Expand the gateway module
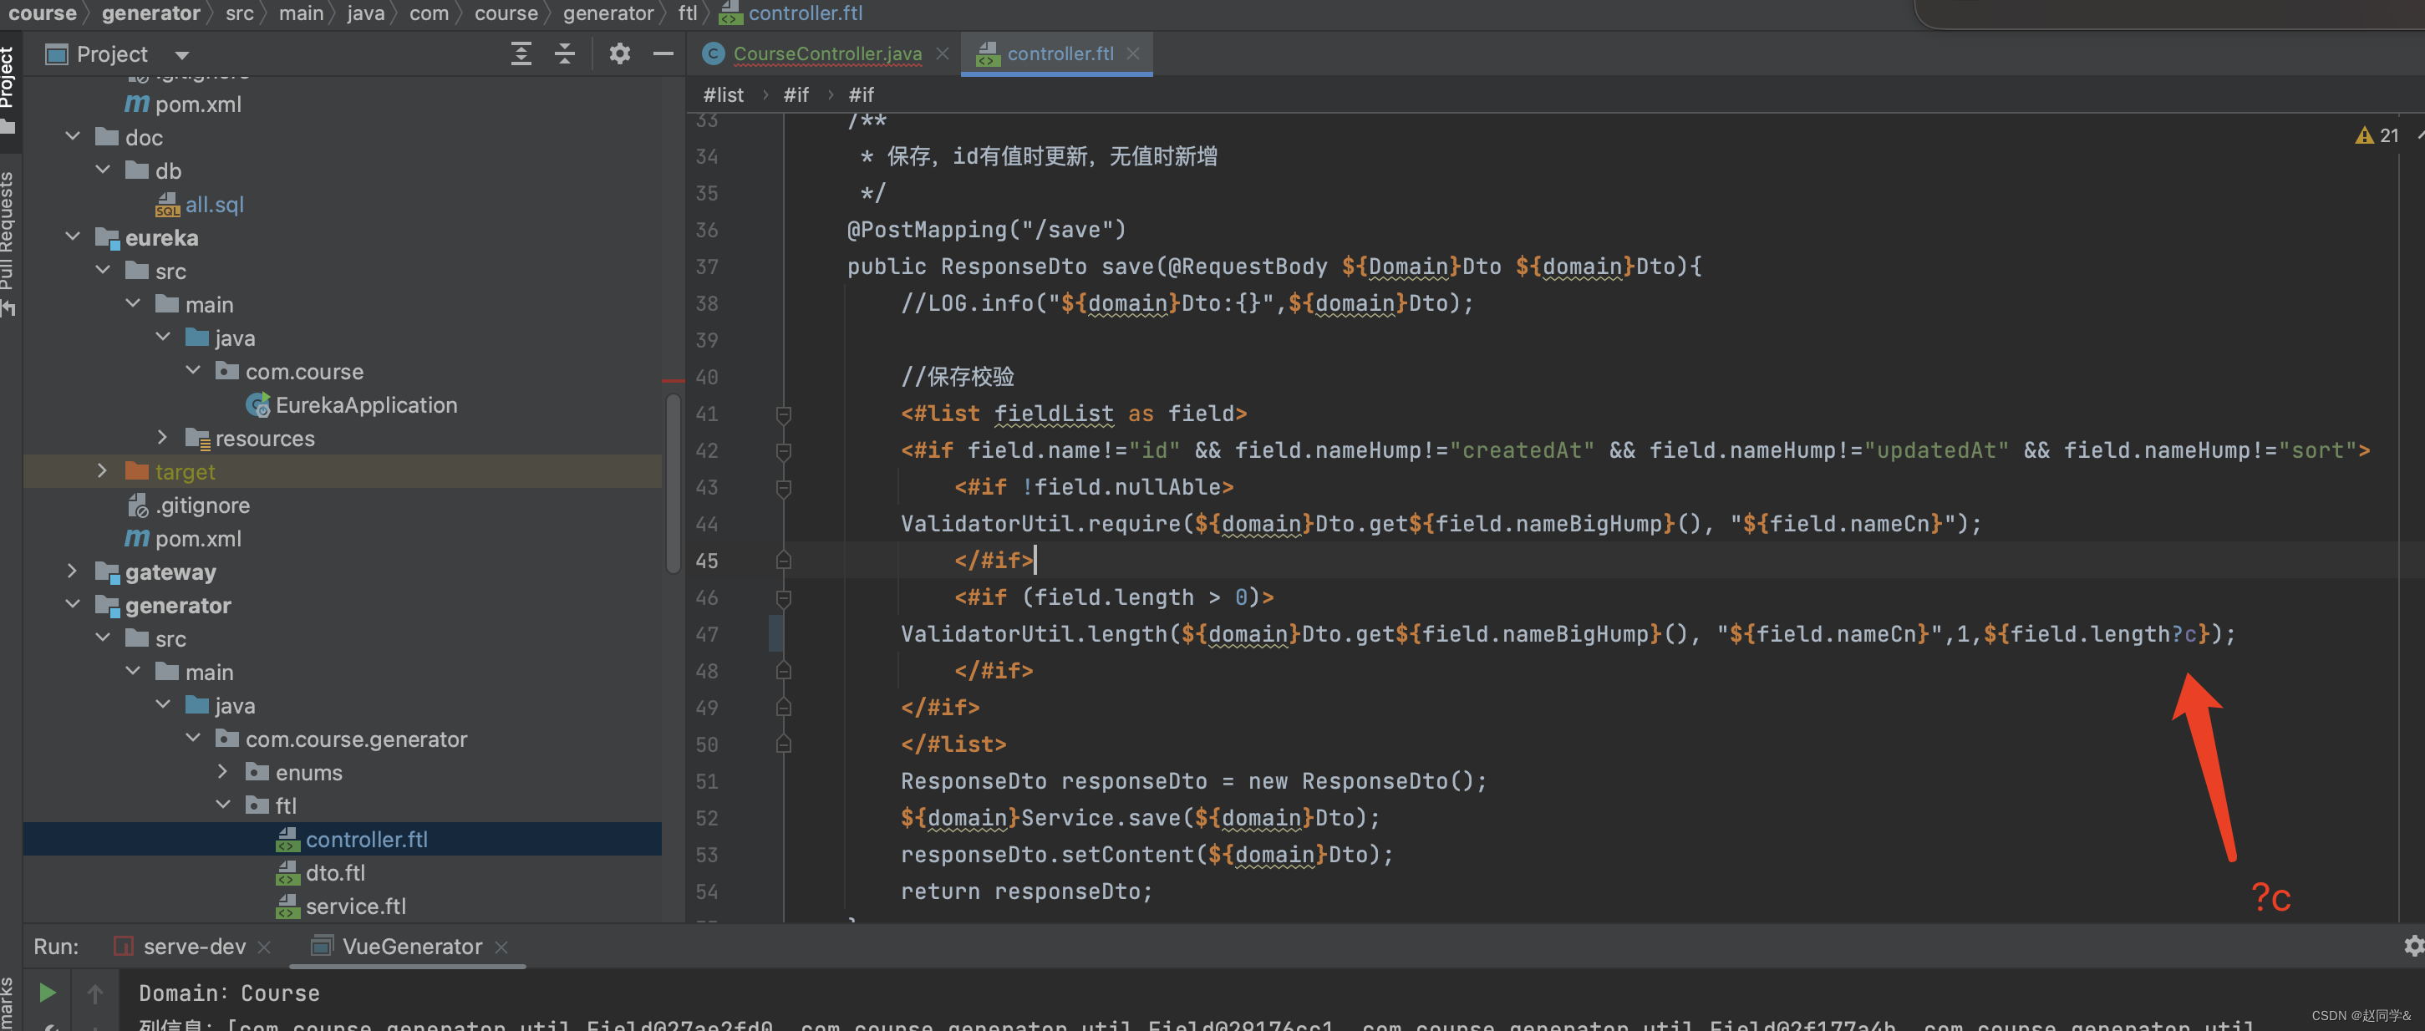The height and width of the screenshot is (1031, 2425). 73,571
